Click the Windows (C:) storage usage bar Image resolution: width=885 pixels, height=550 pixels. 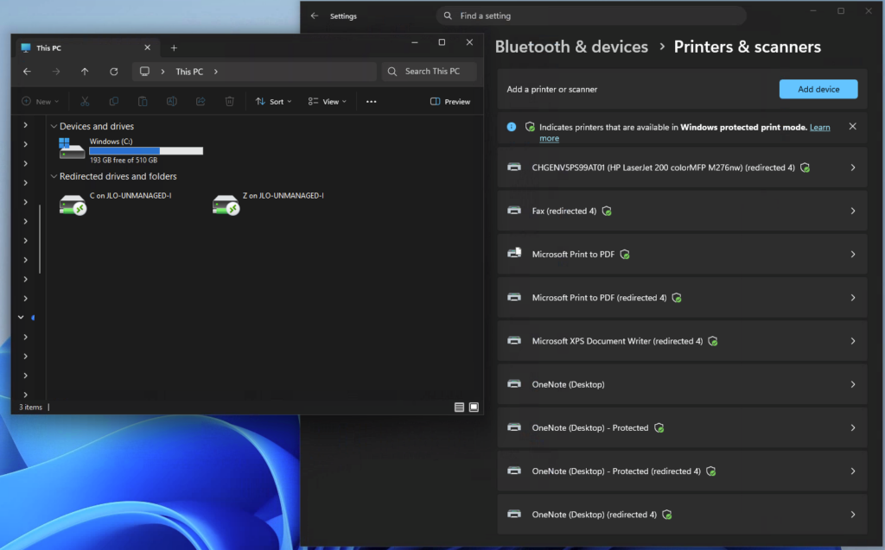tap(146, 150)
